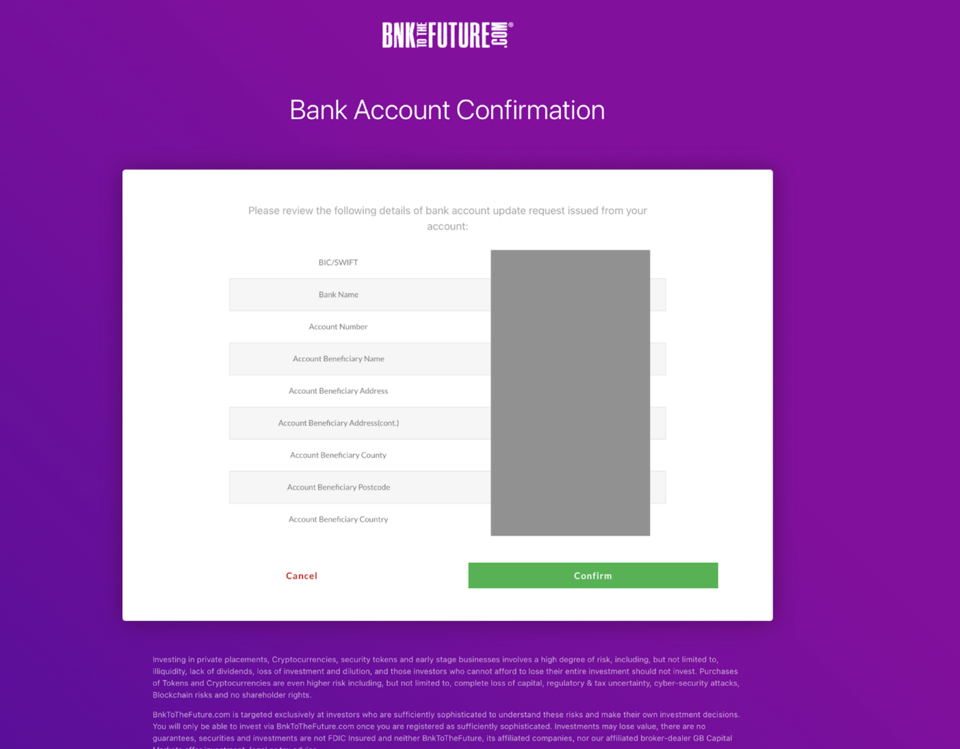
Task: Click the BnkToTheFuture.com logo
Action: pos(447,35)
